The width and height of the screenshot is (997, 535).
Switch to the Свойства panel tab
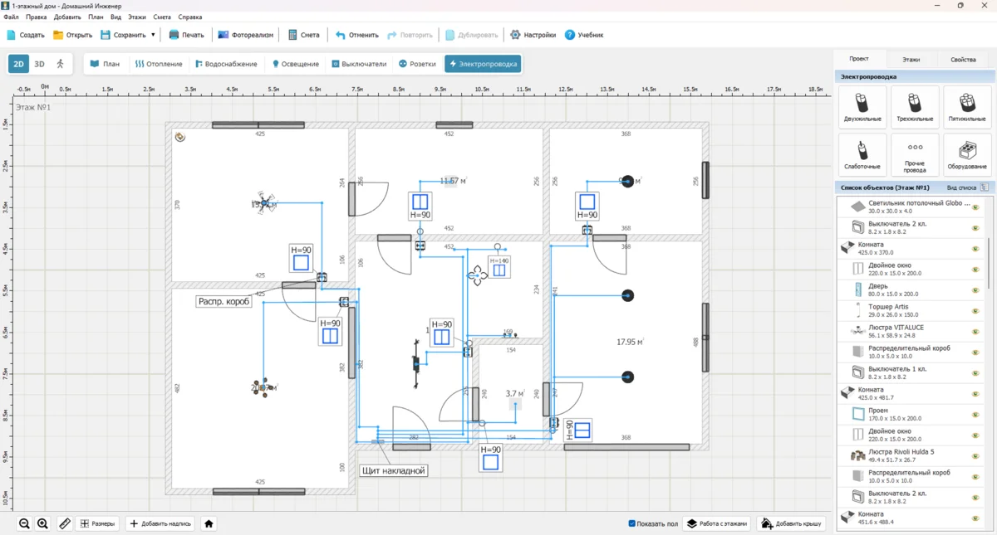pos(963,60)
